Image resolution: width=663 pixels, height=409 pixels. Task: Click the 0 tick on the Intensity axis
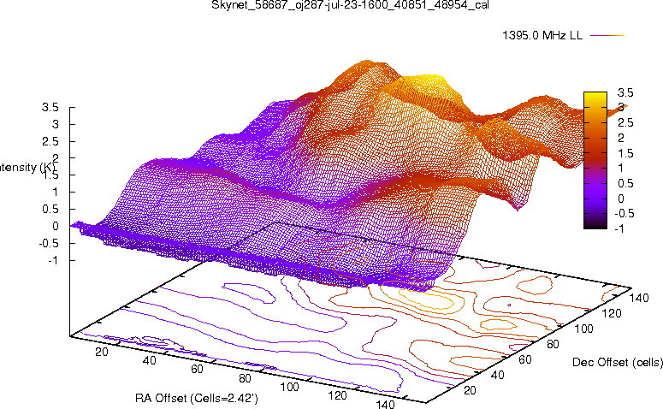55,226
